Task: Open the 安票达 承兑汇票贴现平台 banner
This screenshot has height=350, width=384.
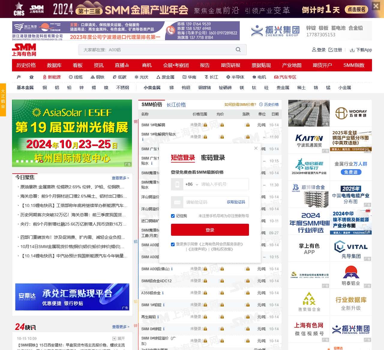Action: [x=72, y=297]
